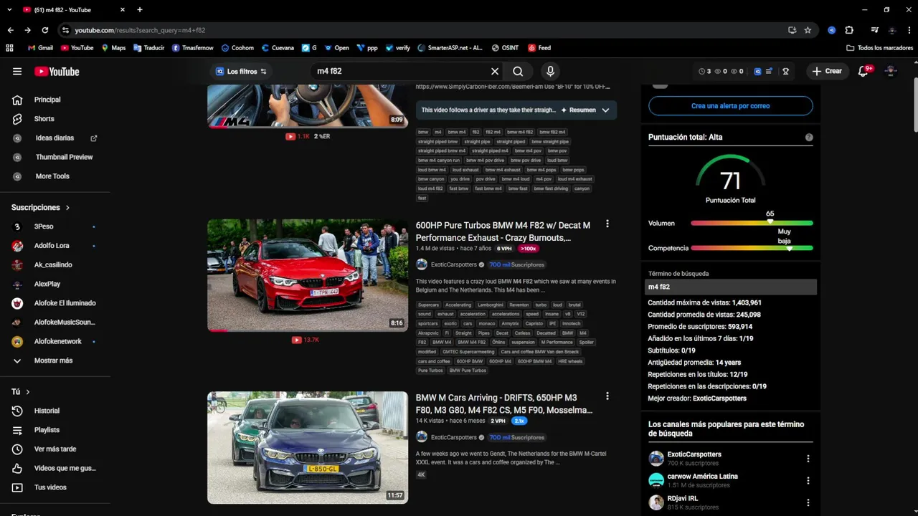Clear the search box with the X
Screen dimensions: 918x516
(495, 72)
